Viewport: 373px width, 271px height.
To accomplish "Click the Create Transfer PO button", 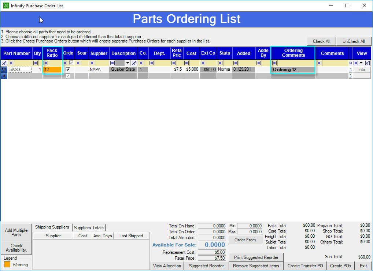I will (305, 266).
